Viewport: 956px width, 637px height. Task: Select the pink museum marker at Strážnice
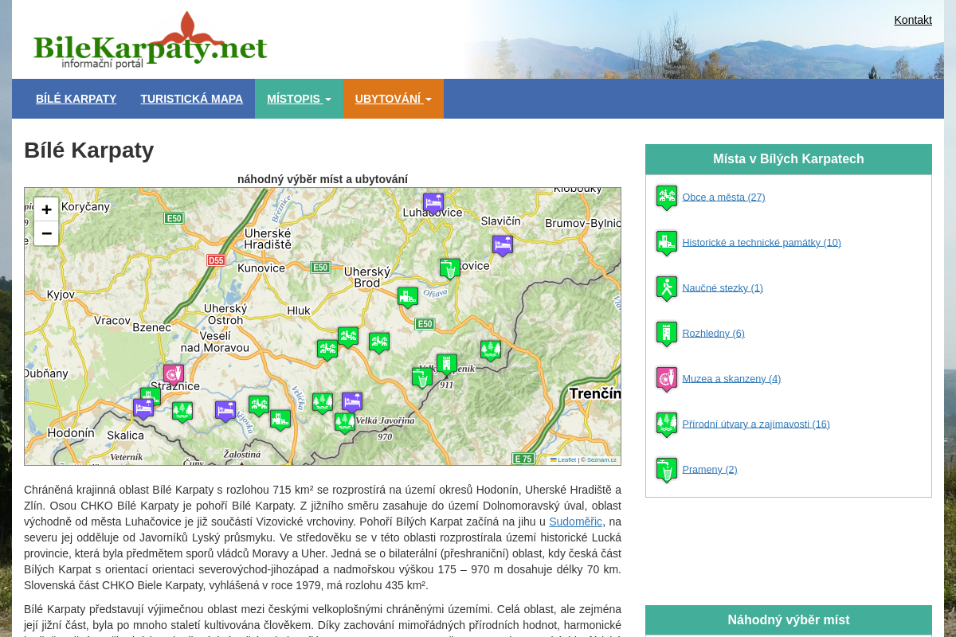point(173,374)
